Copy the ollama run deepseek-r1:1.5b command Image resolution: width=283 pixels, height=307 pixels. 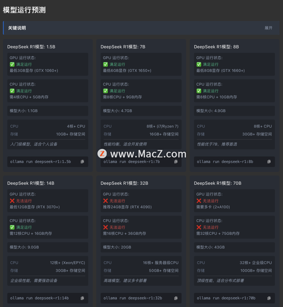point(82,161)
